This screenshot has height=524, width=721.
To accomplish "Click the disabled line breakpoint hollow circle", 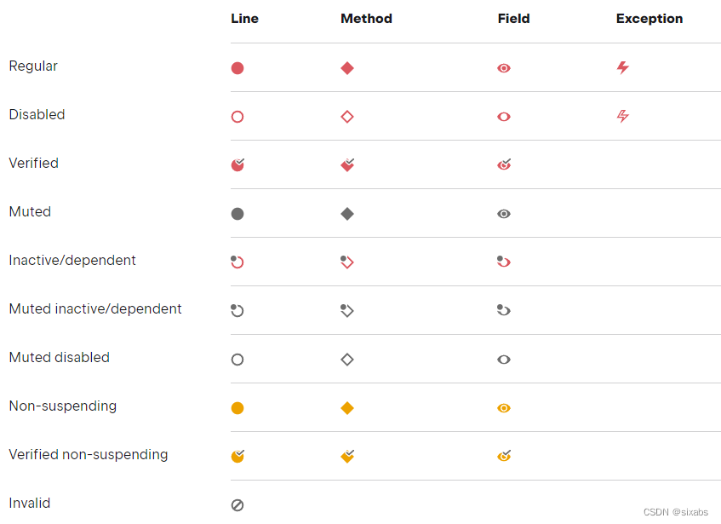I will click(x=237, y=117).
